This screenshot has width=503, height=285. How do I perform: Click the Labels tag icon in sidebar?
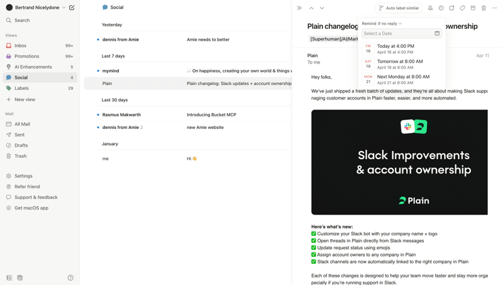tap(9, 88)
